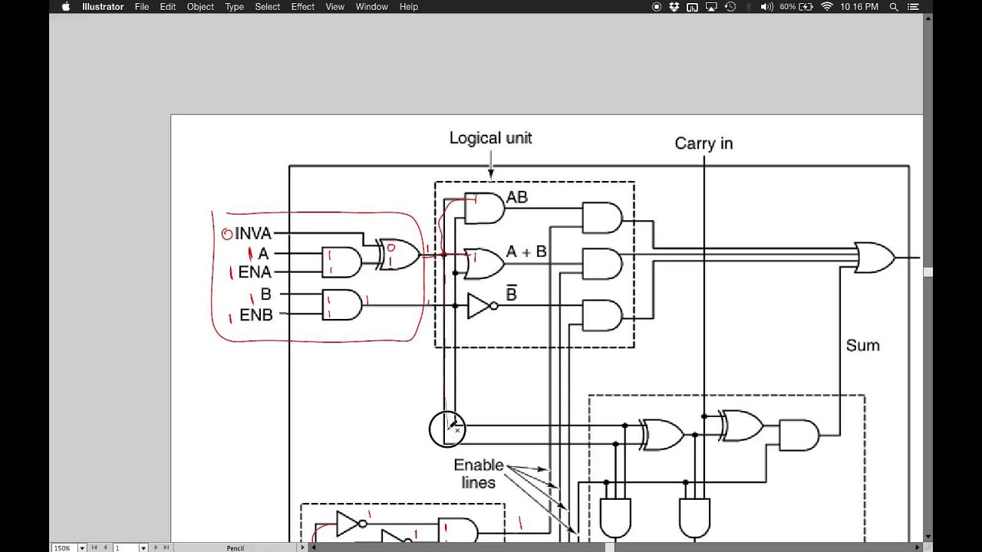The image size is (982, 552).
Task: Click the AB gate output label
Action: 517,197
